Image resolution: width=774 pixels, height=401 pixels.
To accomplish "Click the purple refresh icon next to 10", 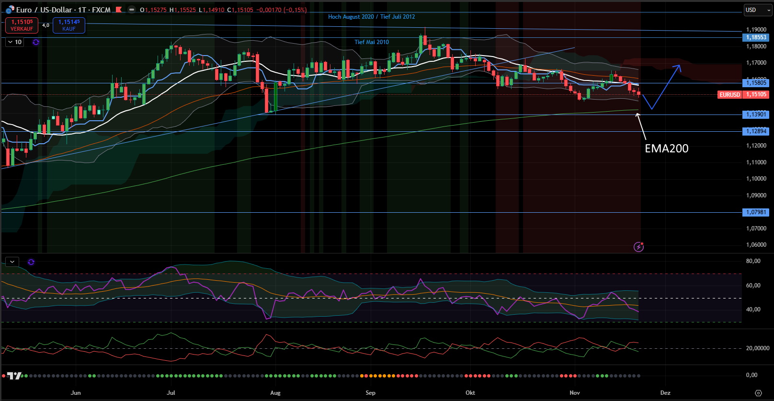I will [36, 42].
